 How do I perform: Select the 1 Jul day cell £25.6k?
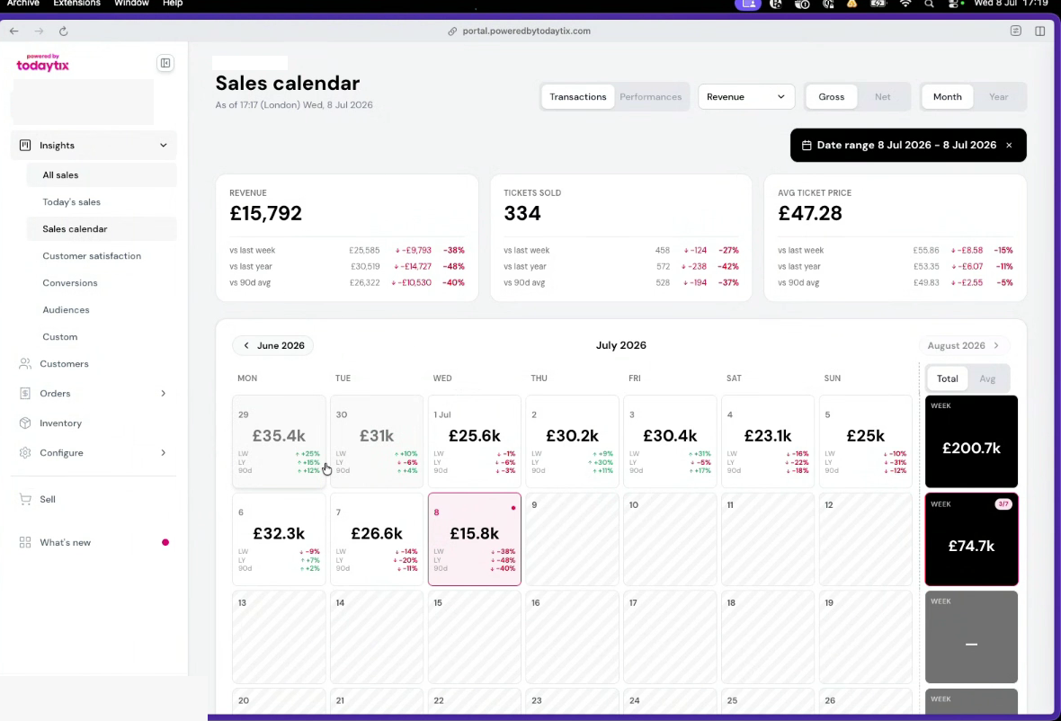[x=475, y=441]
